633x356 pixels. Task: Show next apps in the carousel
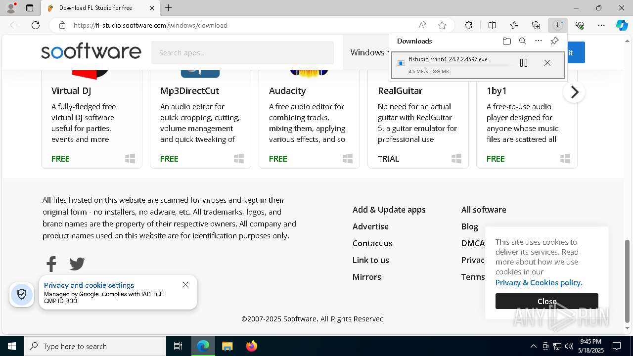574,92
